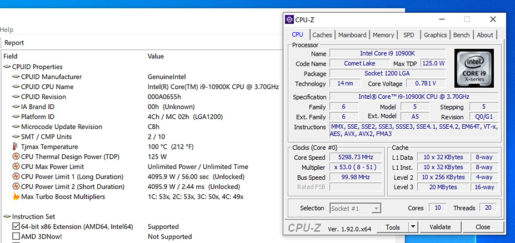This screenshot has height=243, width=515.
Task: Toggle the AMD 3DNow! checkbox
Action: pos(16,236)
